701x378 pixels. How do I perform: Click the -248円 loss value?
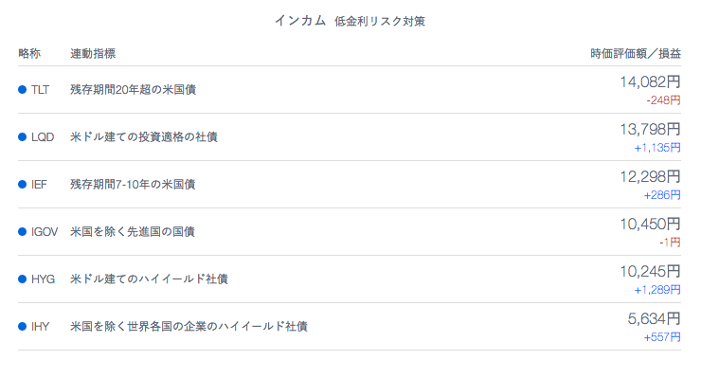pos(663,100)
